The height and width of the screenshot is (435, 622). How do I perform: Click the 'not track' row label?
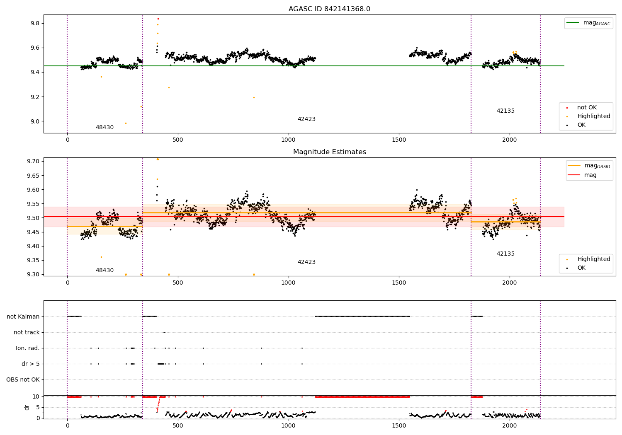coord(27,333)
